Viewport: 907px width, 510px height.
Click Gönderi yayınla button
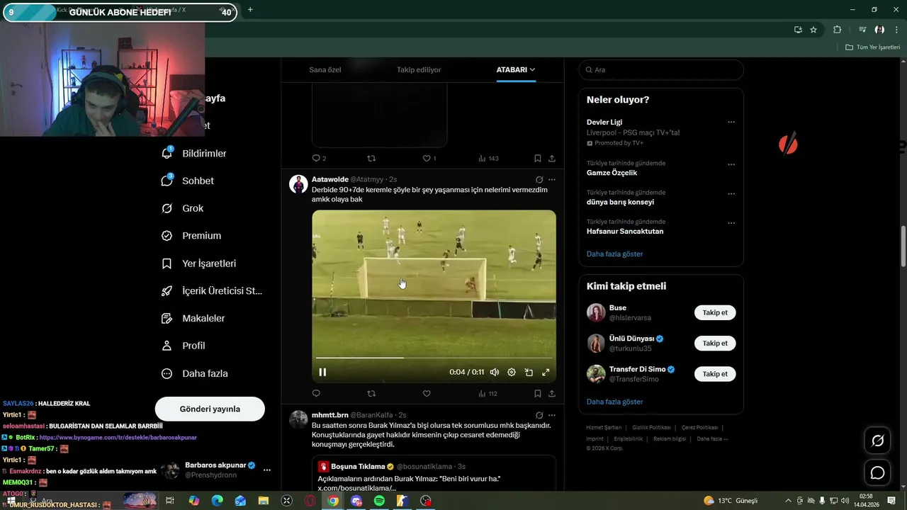(210, 409)
